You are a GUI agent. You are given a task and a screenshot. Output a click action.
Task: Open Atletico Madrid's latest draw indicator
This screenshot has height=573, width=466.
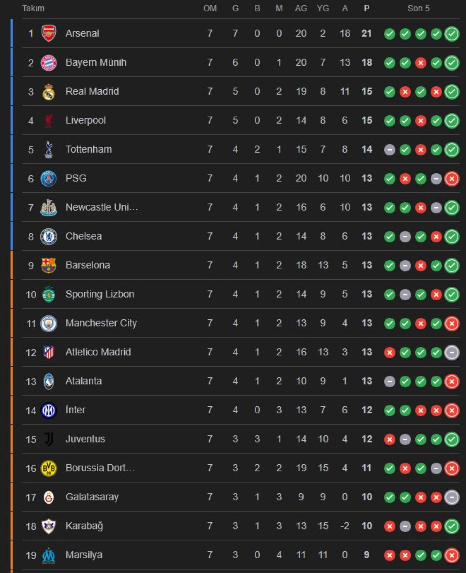(452, 352)
